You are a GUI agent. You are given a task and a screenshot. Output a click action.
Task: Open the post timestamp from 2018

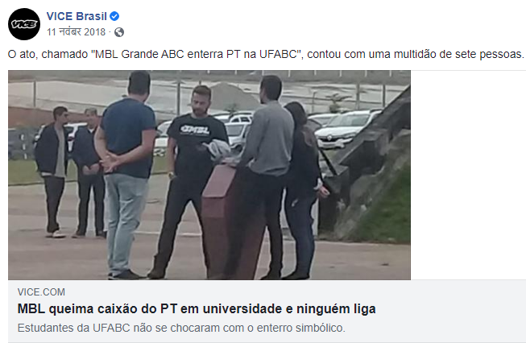coord(77,32)
